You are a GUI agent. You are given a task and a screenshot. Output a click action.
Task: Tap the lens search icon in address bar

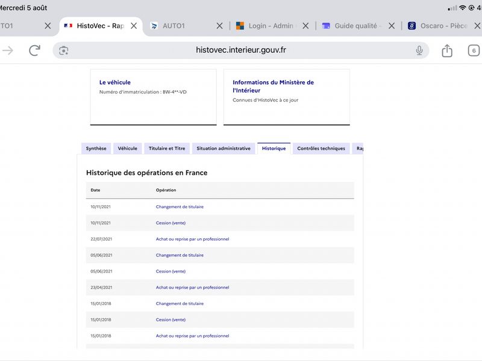coord(64,51)
